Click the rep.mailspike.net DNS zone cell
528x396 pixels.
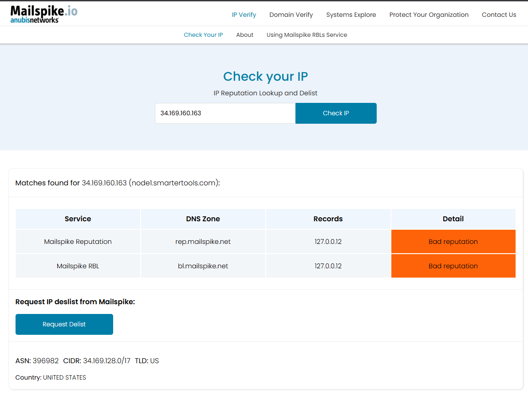tap(203, 242)
